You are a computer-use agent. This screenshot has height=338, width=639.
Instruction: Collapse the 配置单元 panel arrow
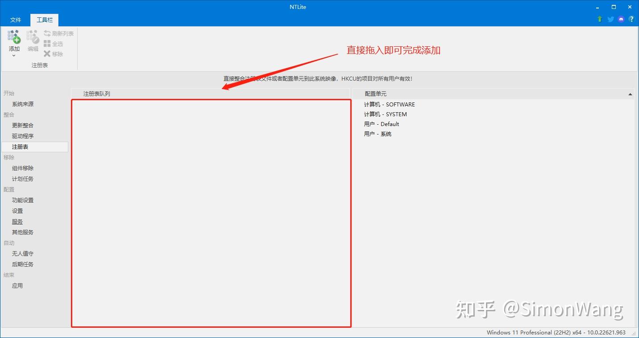coord(630,94)
